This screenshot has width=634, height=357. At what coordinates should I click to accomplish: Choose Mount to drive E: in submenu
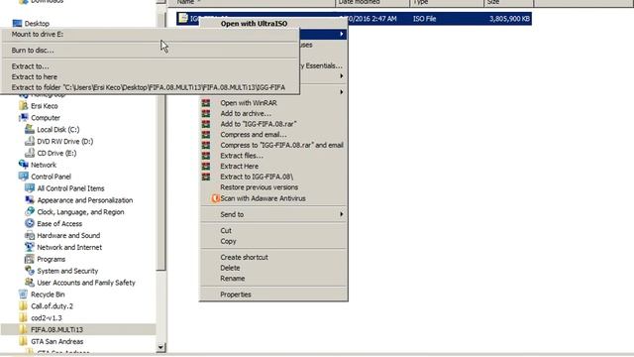tap(150, 35)
